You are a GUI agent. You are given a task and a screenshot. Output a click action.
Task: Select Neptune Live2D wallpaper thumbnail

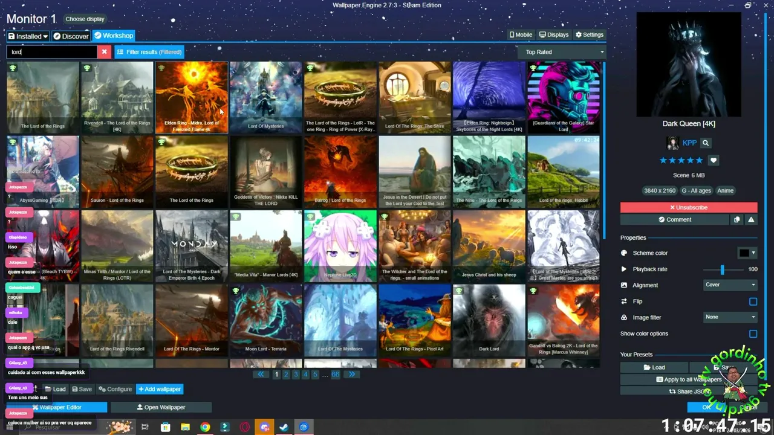click(x=340, y=246)
